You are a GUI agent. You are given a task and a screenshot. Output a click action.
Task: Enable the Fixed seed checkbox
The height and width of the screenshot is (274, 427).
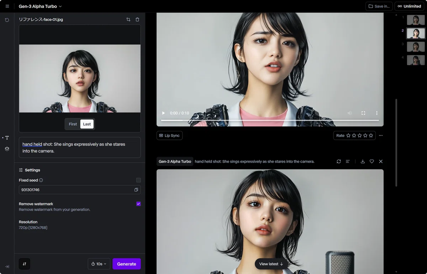pyautogui.click(x=138, y=180)
